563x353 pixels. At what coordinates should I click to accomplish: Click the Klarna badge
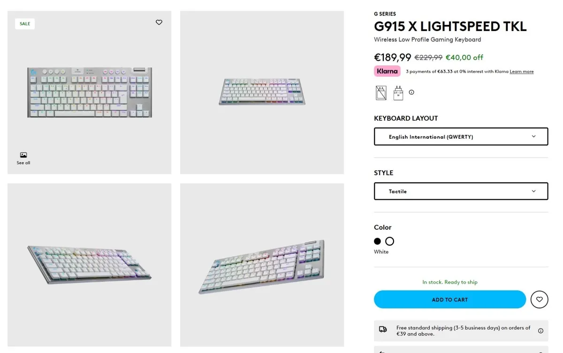click(x=387, y=71)
